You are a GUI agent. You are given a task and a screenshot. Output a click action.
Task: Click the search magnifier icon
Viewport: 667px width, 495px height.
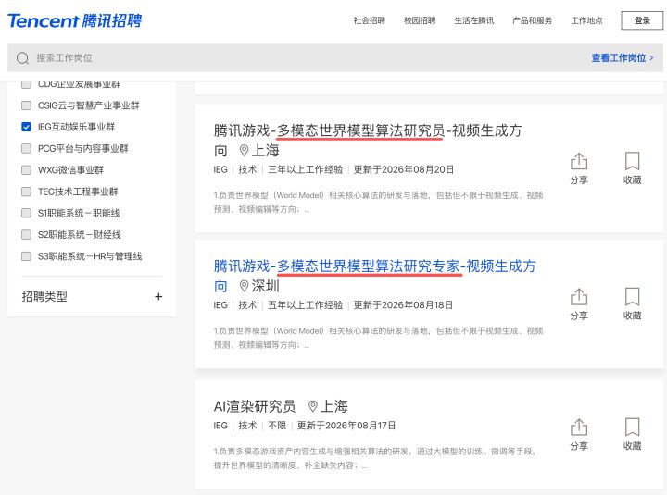tap(22, 57)
